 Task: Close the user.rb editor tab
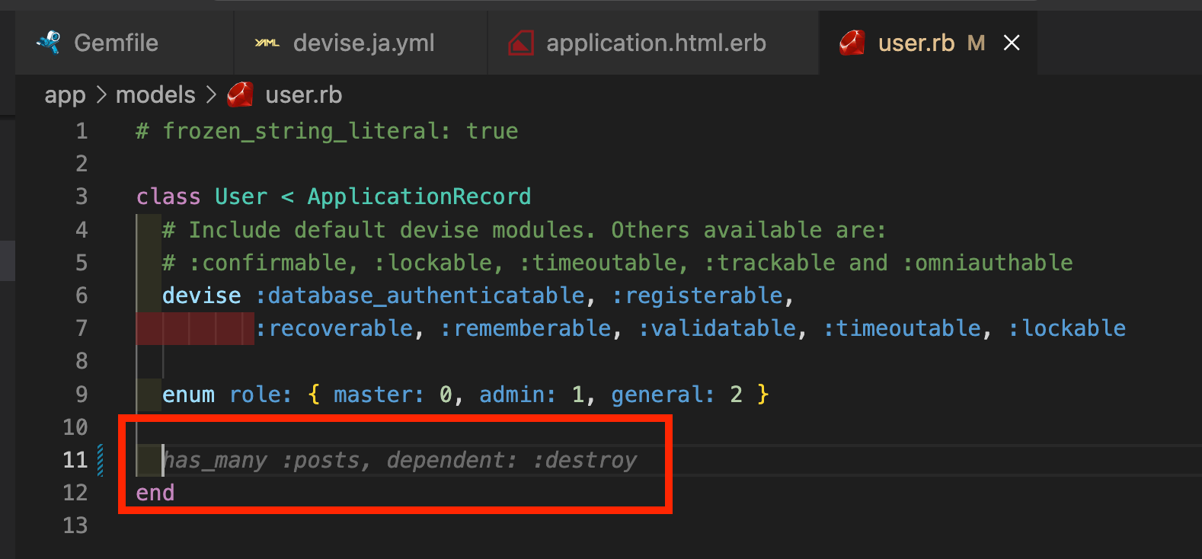1012,43
